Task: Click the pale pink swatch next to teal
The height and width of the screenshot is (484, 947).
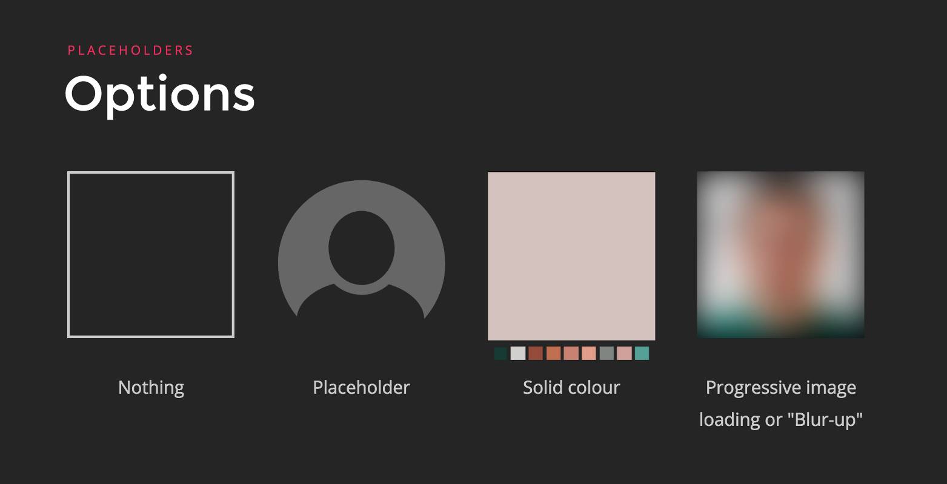Action: [x=624, y=353]
